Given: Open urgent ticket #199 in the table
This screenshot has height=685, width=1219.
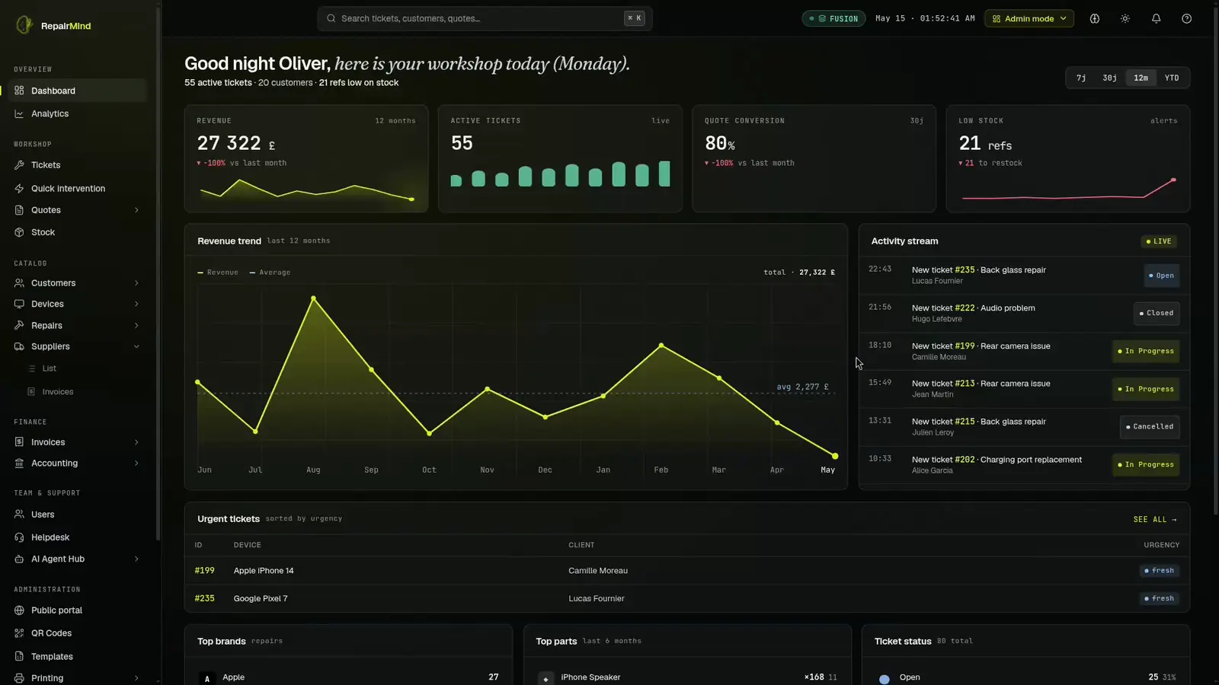Looking at the screenshot, I should point(204,570).
